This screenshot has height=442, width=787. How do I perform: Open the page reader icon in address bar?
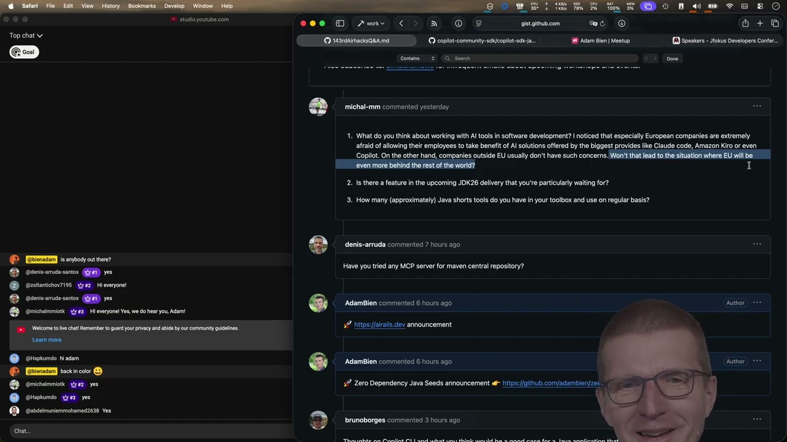pyautogui.click(x=478, y=23)
